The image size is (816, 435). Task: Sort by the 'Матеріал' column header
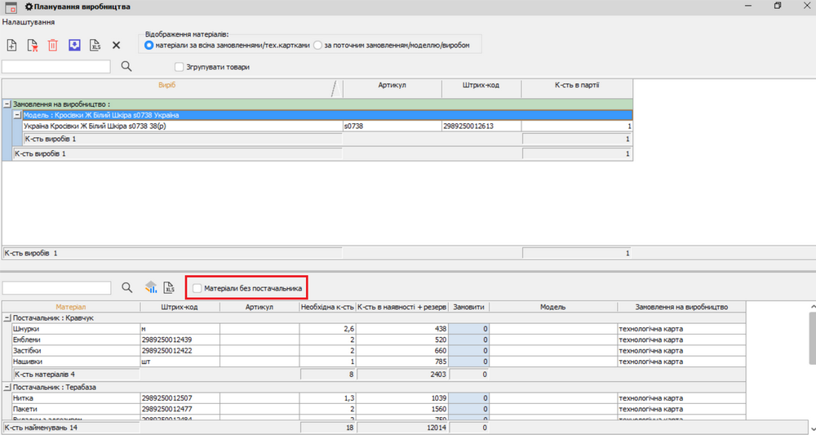pyautogui.click(x=70, y=307)
